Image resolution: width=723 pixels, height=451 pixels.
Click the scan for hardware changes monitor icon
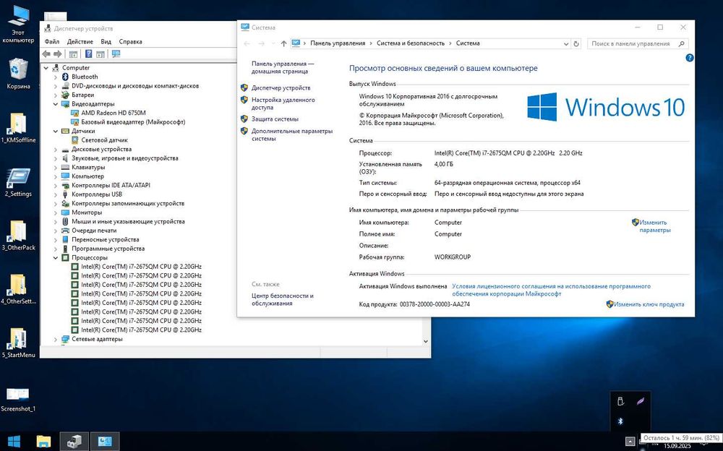(116, 54)
